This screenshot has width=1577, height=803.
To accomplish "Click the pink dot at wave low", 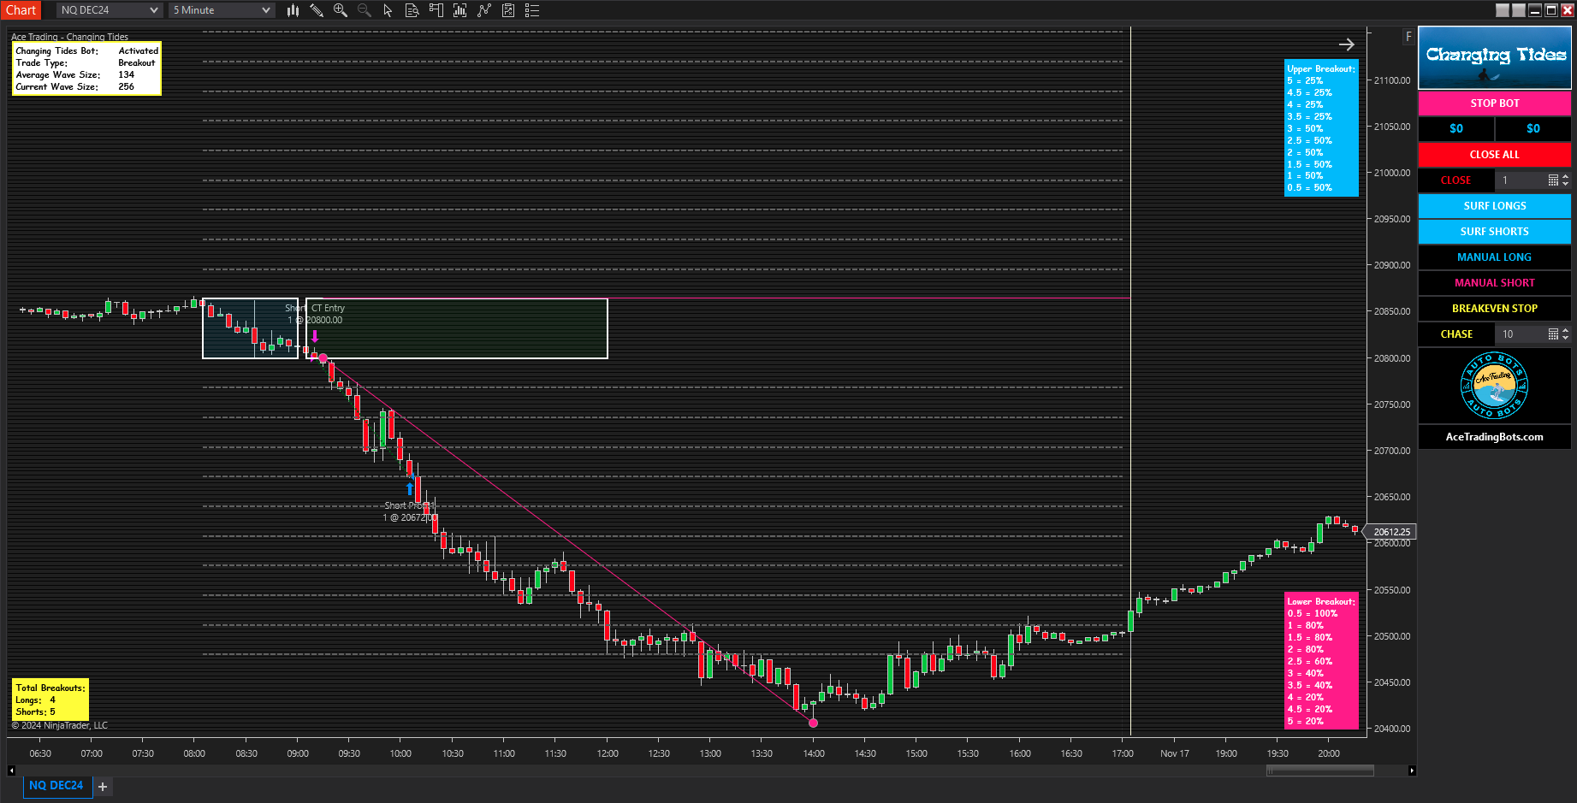I will click(x=813, y=723).
